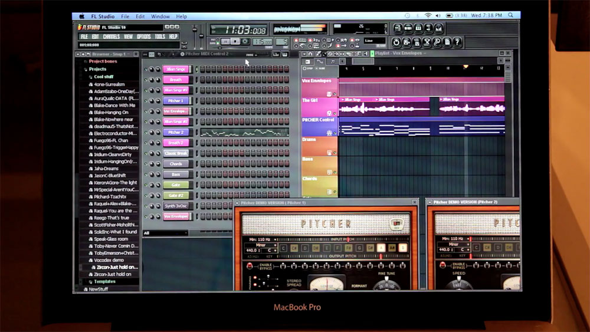590x332 pixels.
Task: Click the F# note button in Pitcher 1
Action: pos(349,248)
